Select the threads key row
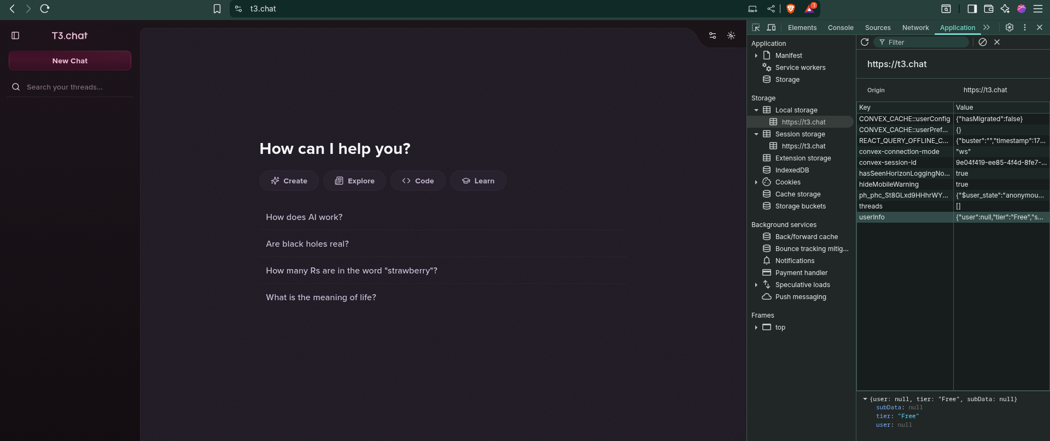 click(953, 206)
